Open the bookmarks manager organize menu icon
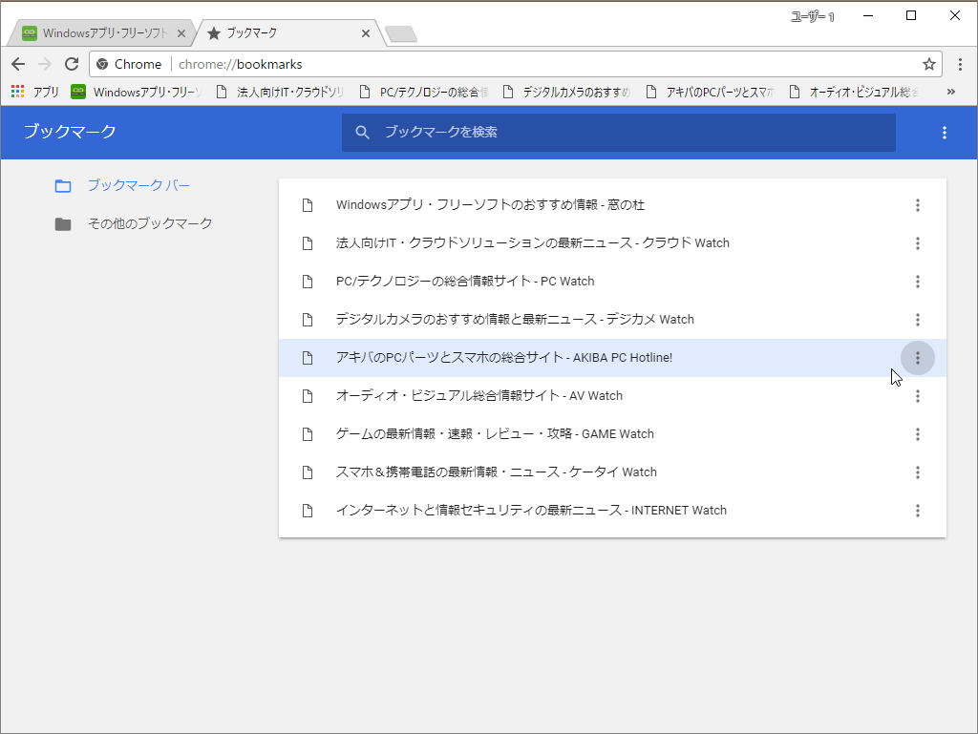Image resolution: width=978 pixels, height=734 pixels. pyautogui.click(x=945, y=133)
